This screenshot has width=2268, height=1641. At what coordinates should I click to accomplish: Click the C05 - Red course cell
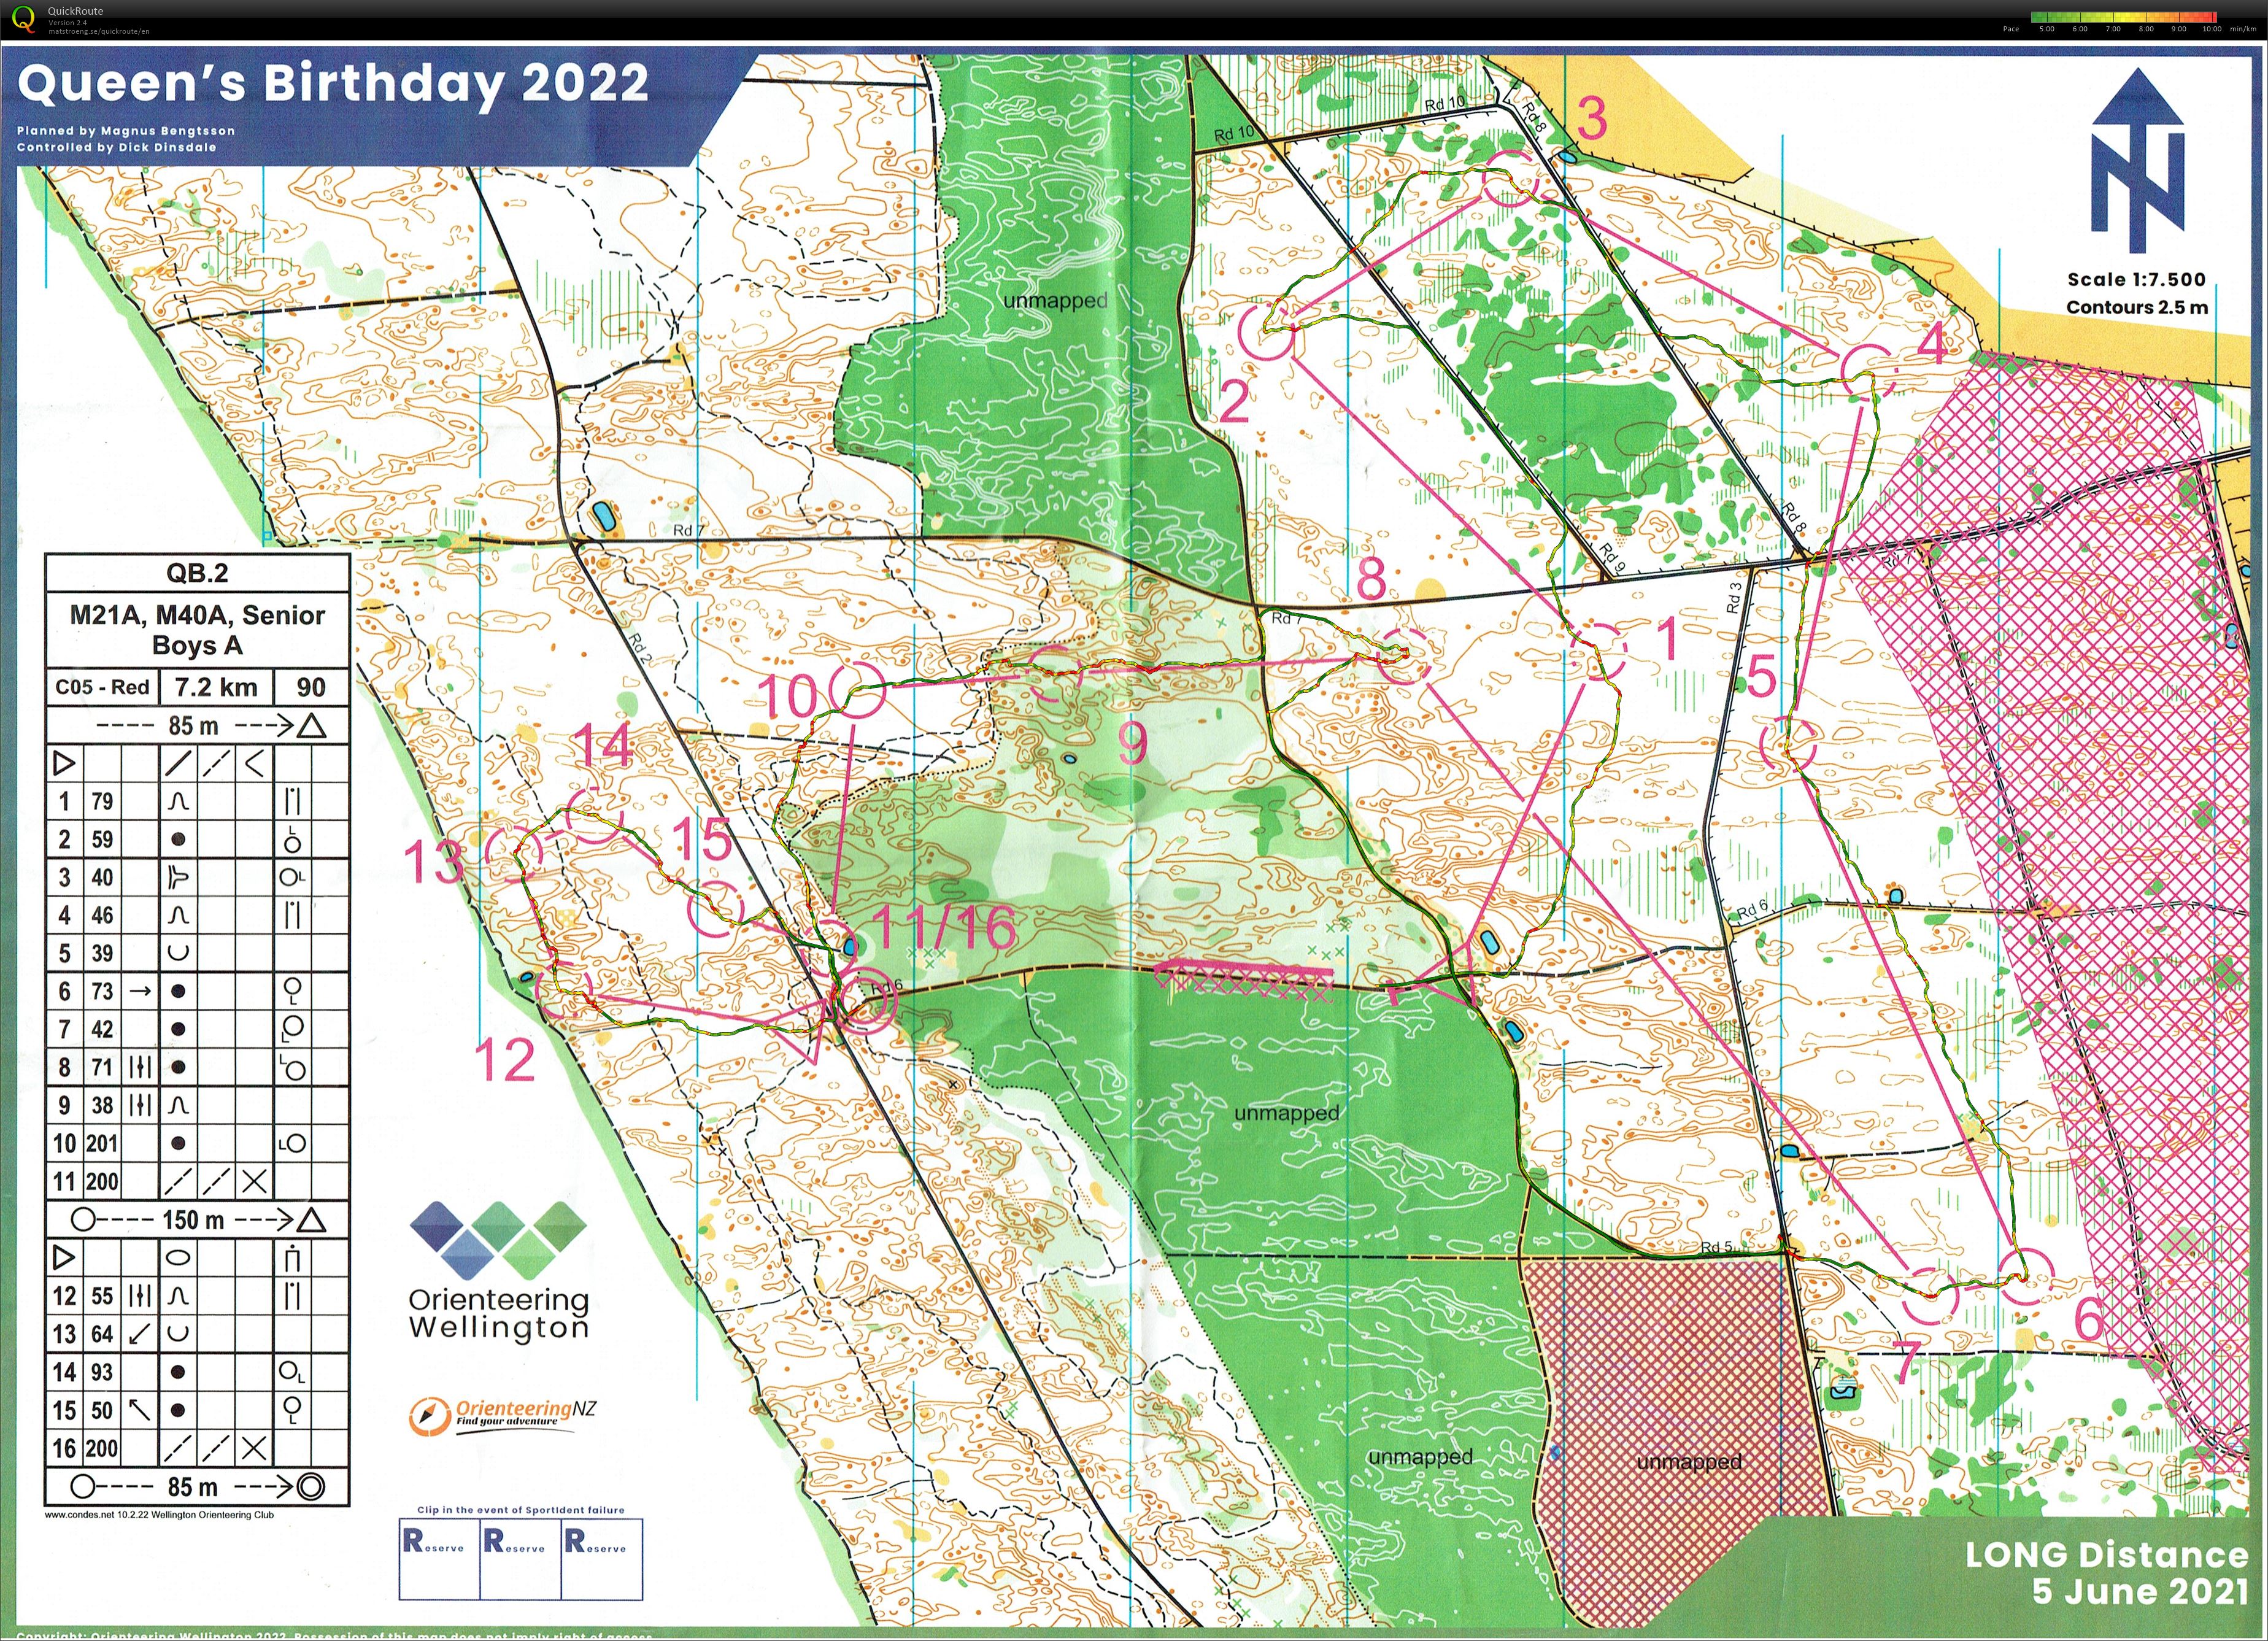102,687
